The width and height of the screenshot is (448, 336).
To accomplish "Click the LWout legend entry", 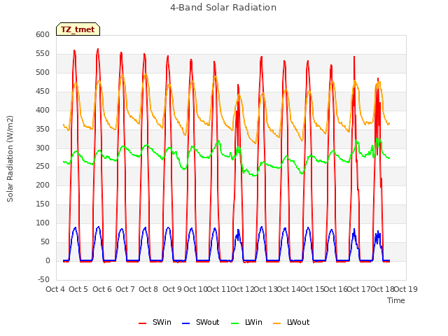I will (291, 322).
